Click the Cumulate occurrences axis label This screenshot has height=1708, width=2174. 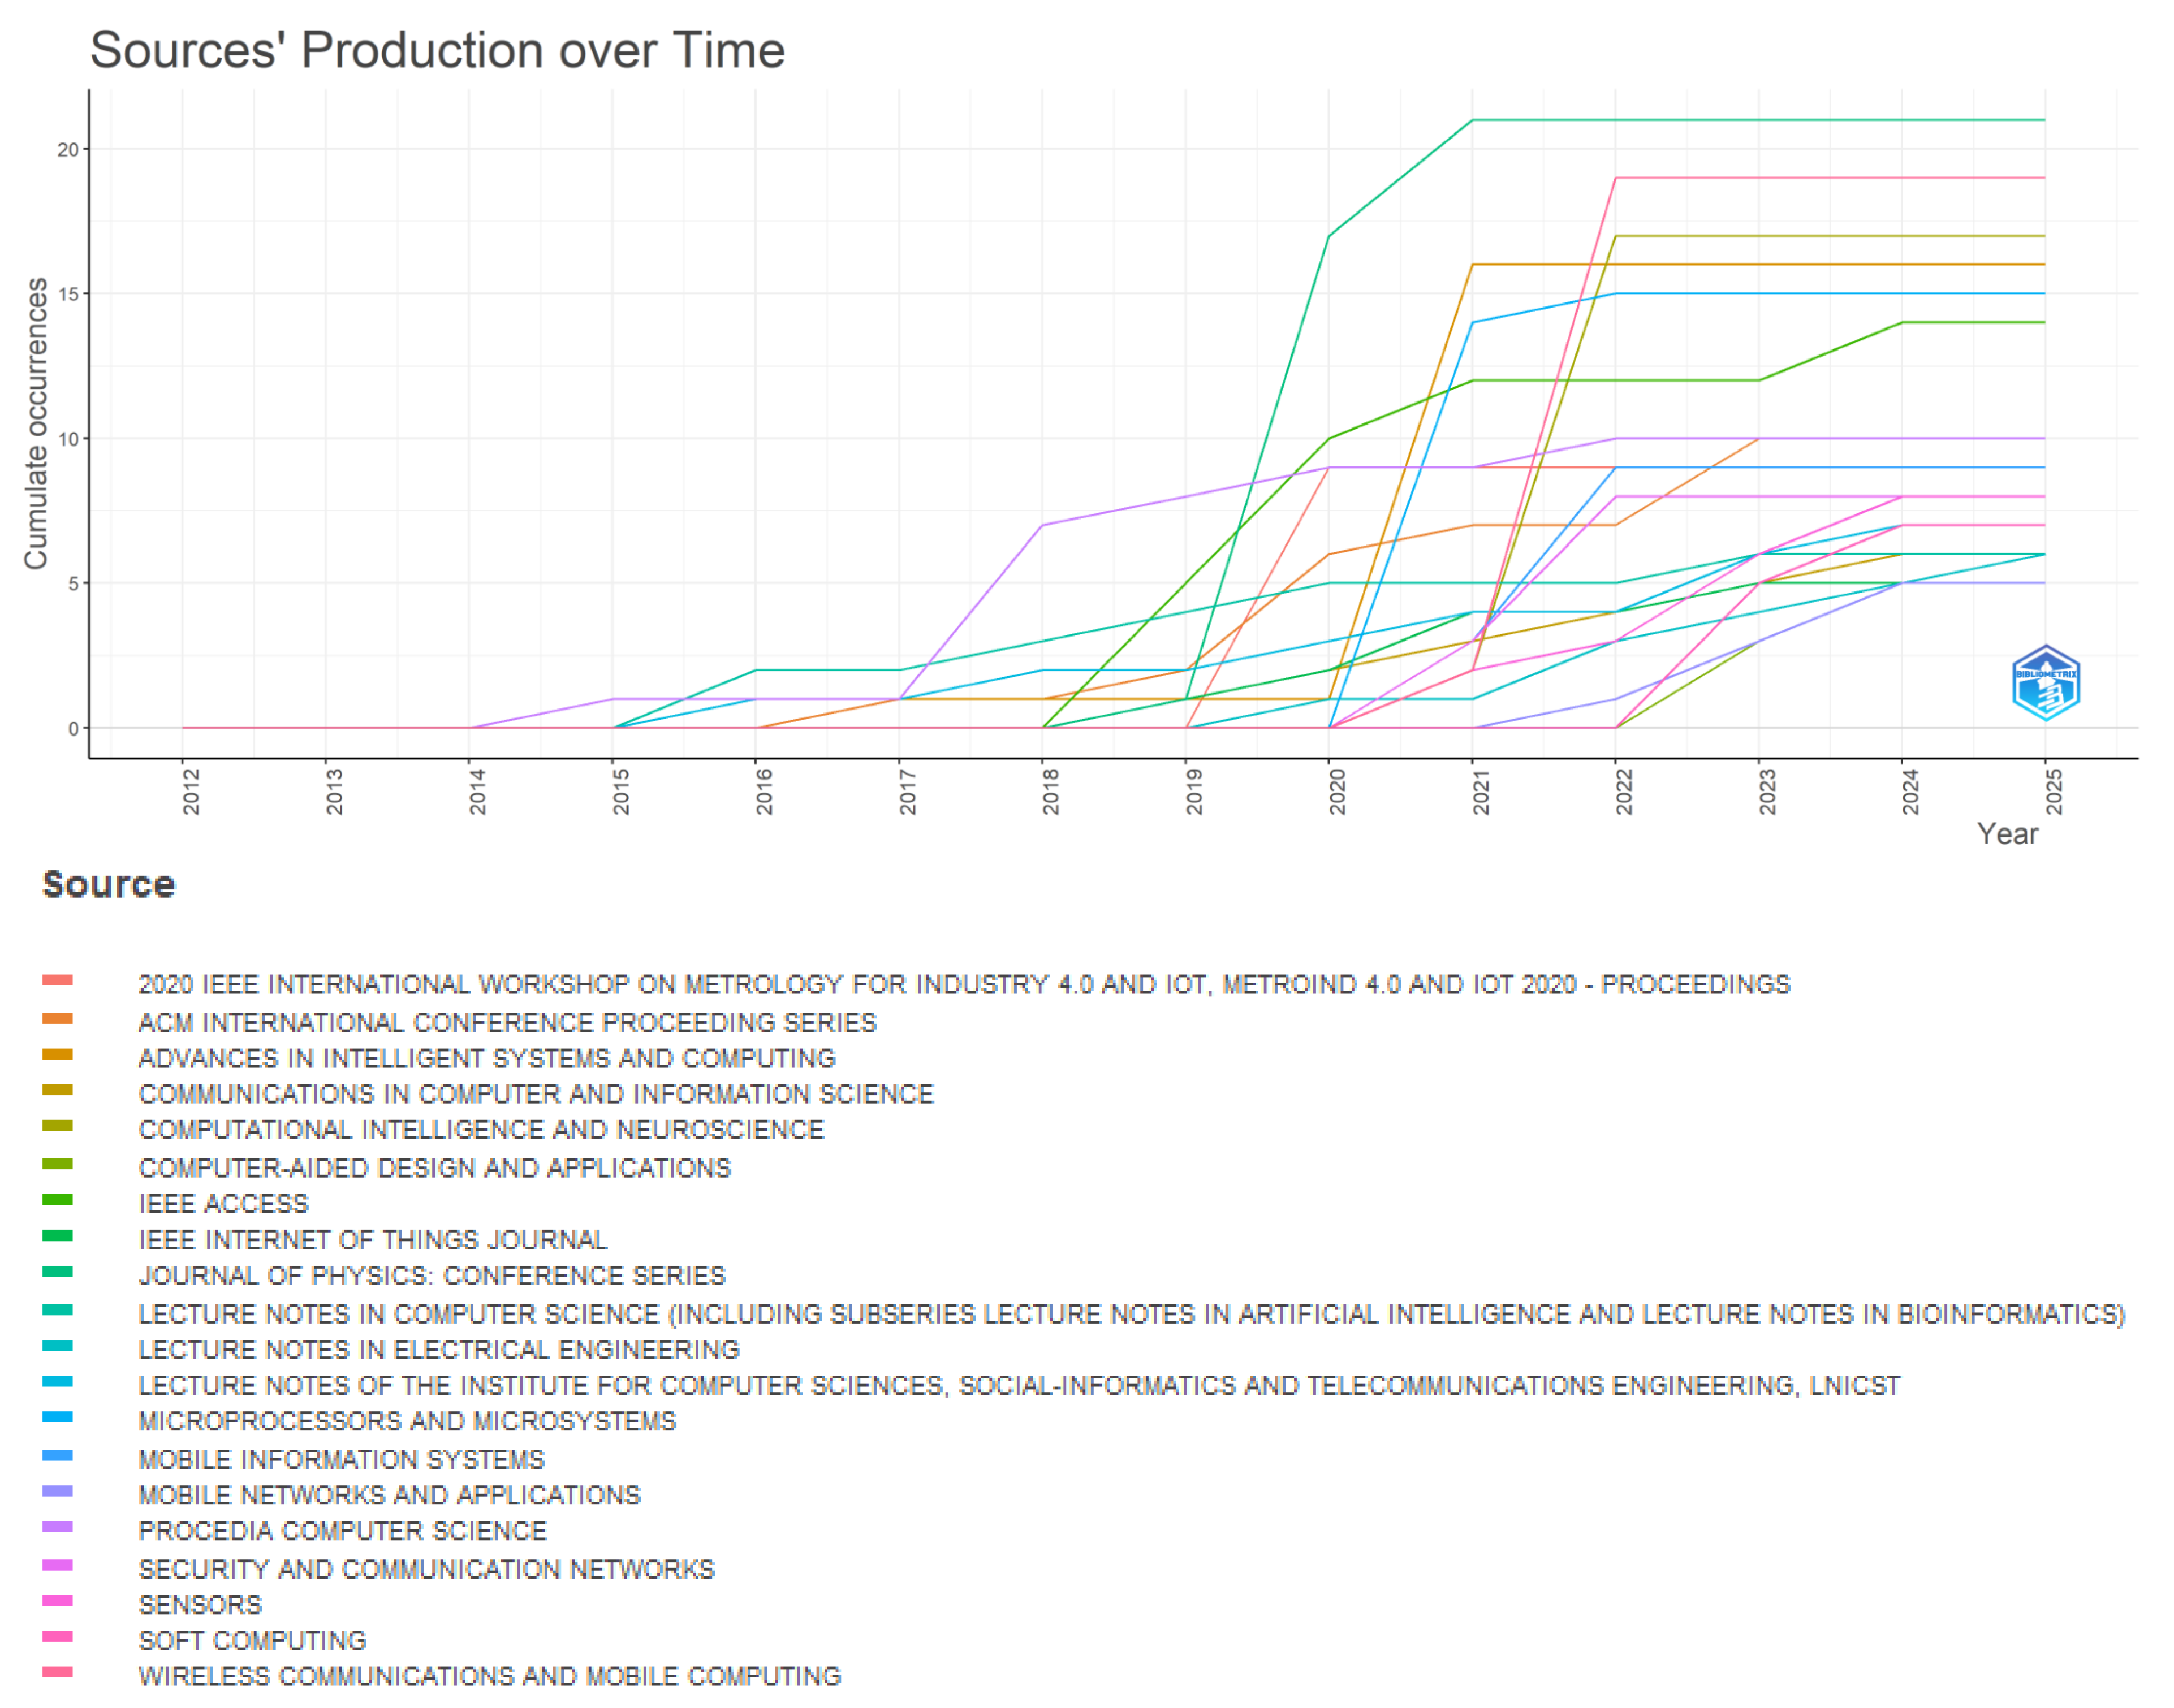point(36,423)
